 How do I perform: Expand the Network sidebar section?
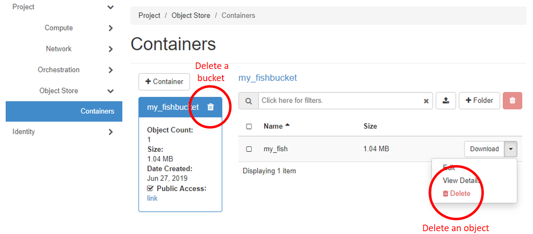110,49
